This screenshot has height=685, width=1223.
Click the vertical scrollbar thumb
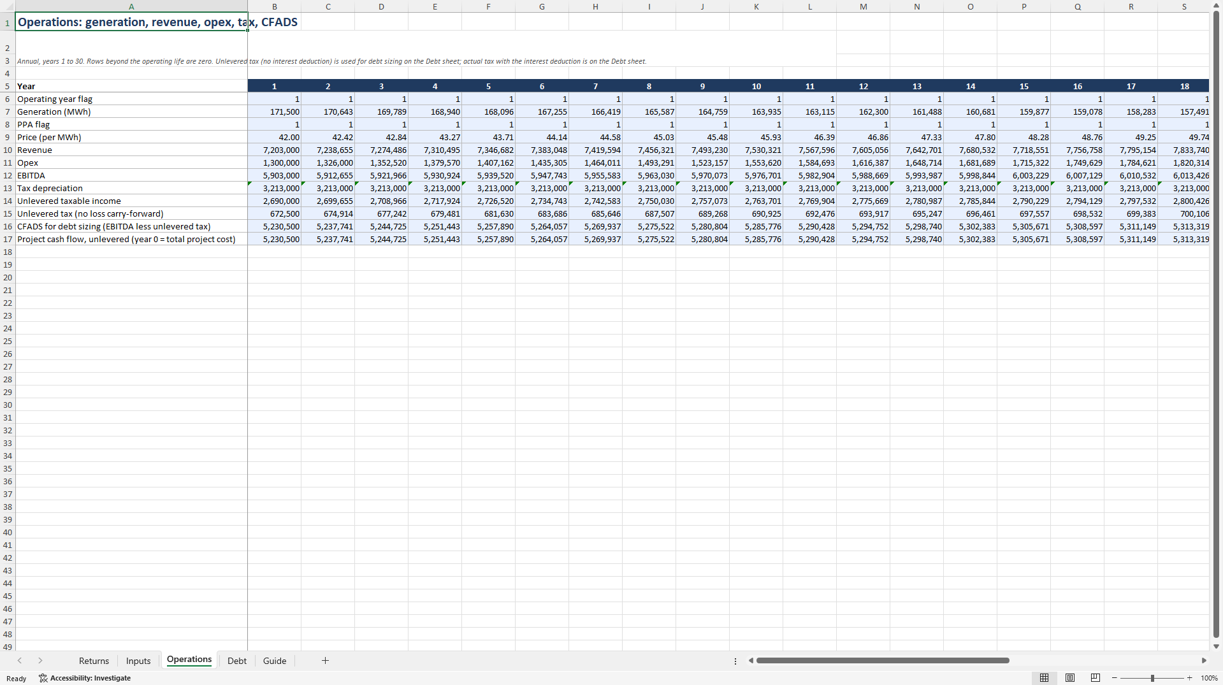[x=1216, y=324]
